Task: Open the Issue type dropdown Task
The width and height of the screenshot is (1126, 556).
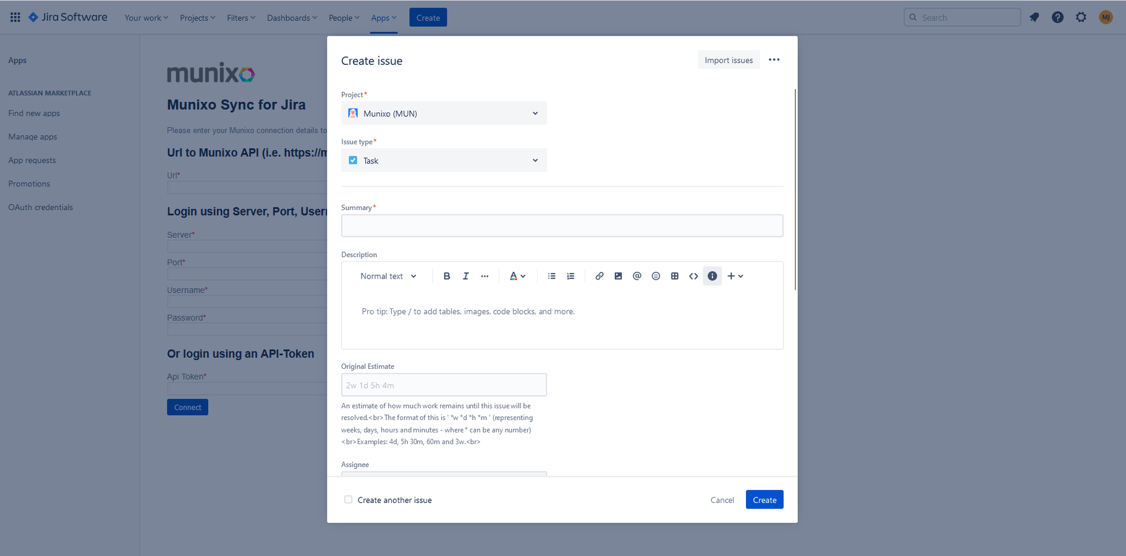Action: (x=444, y=160)
